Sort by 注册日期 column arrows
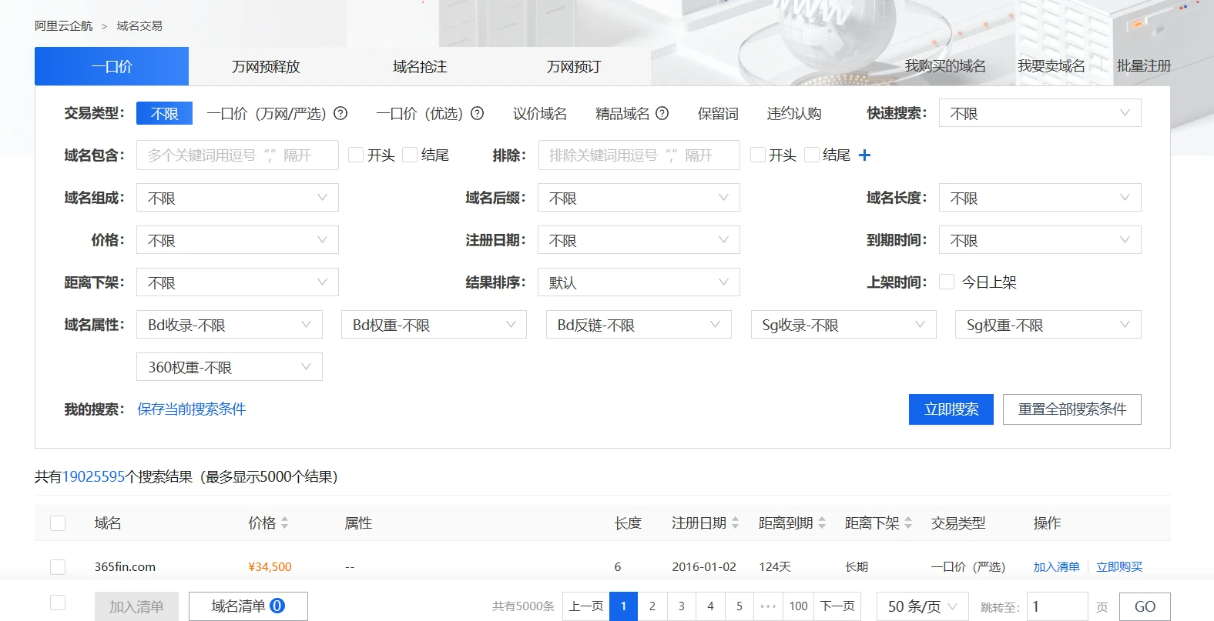Screen dimensions: 1214x621 tap(735, 523)
